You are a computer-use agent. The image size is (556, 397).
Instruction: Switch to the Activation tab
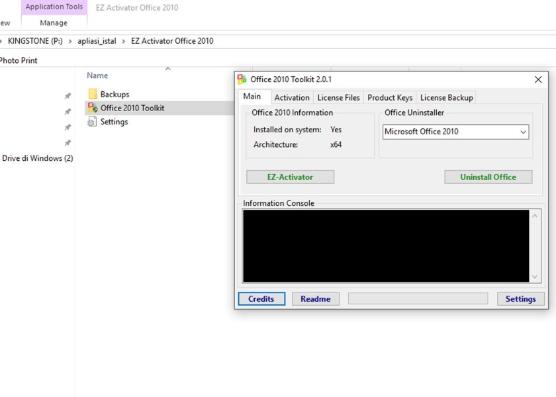(x=292, y=97)
